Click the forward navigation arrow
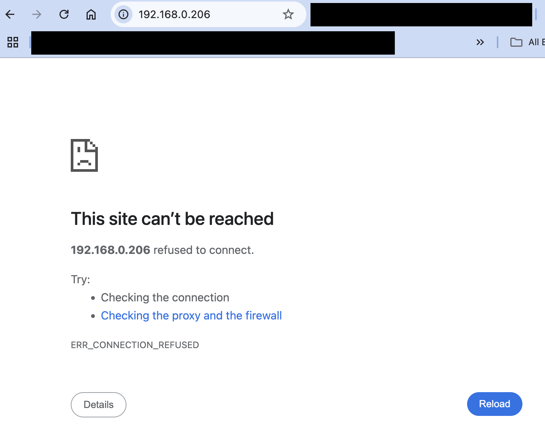545x440 pixels. tap(37, 15)
